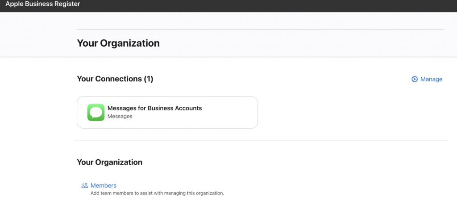The image size is (457, 198).
Task: Click the large Your Organization page heading
Action: coord(118,43)
